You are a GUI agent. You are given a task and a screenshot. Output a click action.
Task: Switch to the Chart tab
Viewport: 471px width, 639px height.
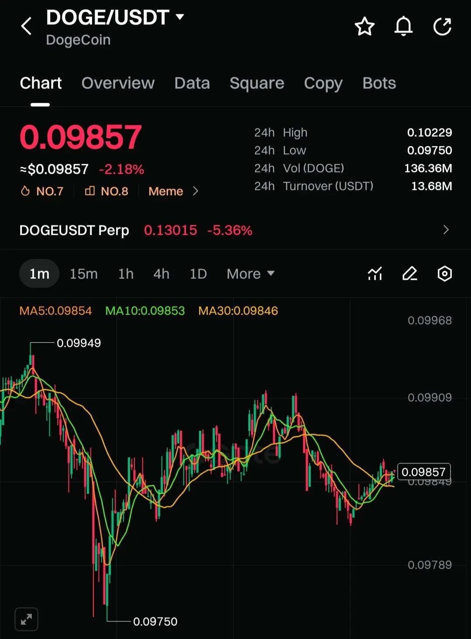[x=41, y=83]
